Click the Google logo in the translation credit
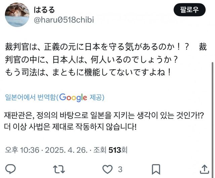 (74, 98)
